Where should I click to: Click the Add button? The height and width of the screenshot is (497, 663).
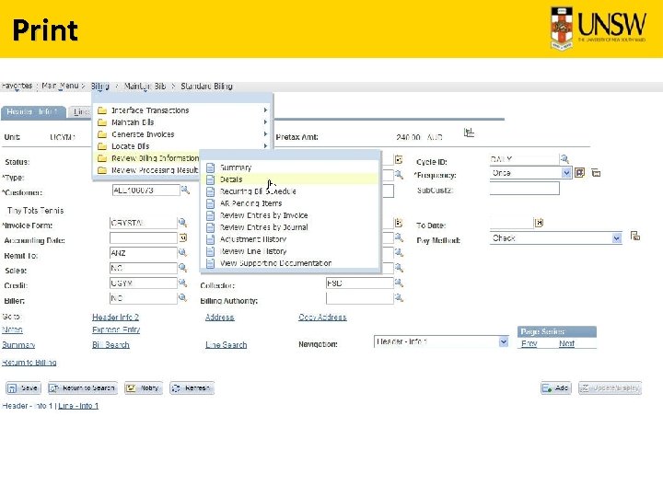(x=556, y=388)
